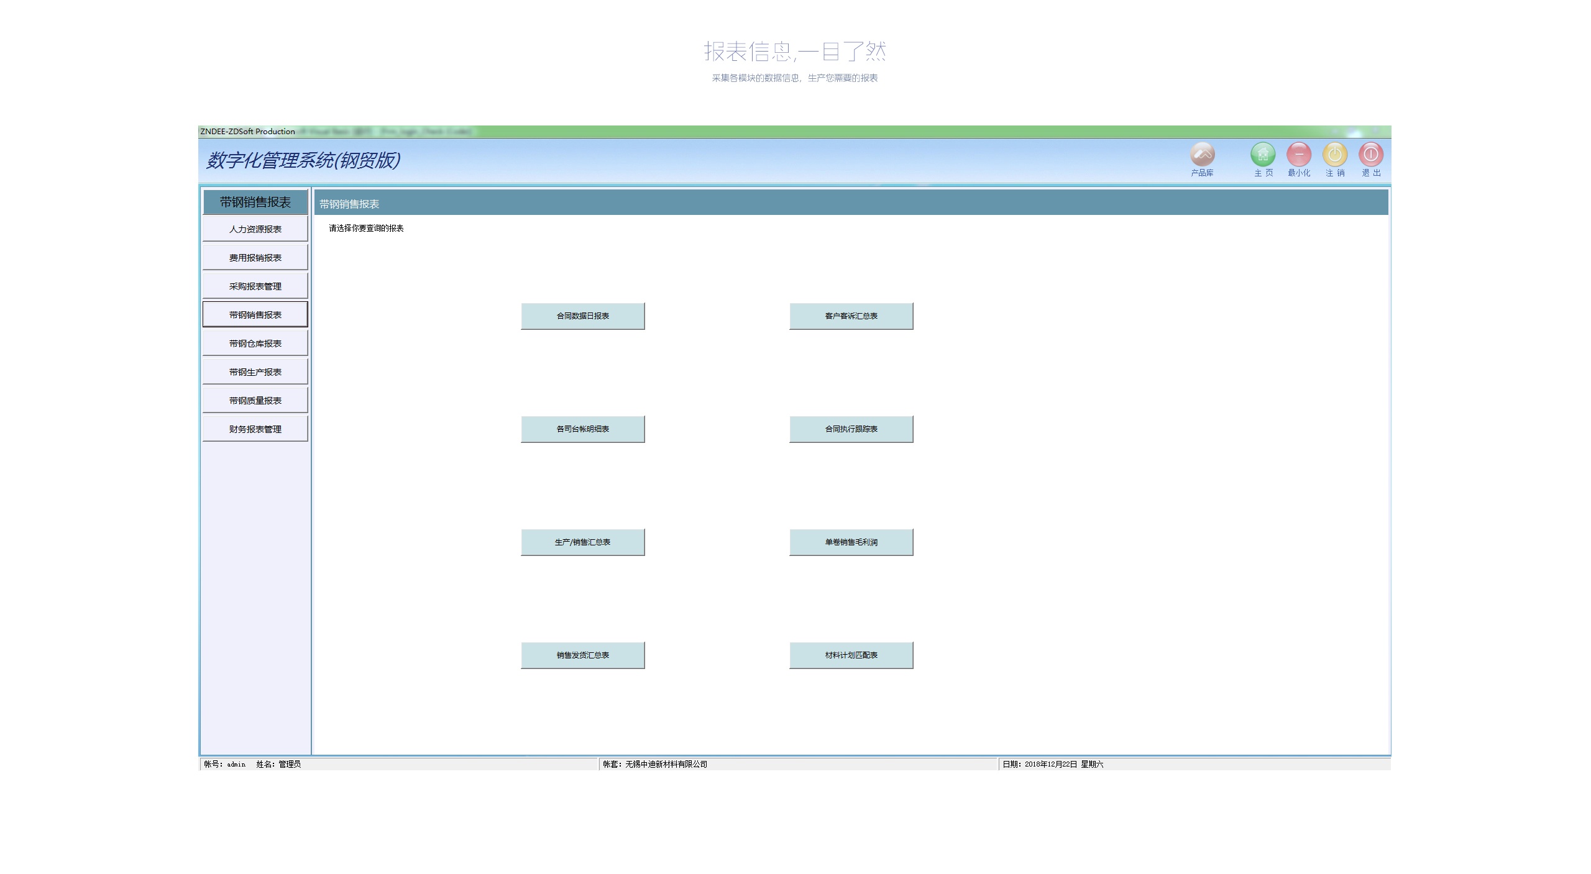Open 财务报表管理 sidebar item

(x=255, y=429)
